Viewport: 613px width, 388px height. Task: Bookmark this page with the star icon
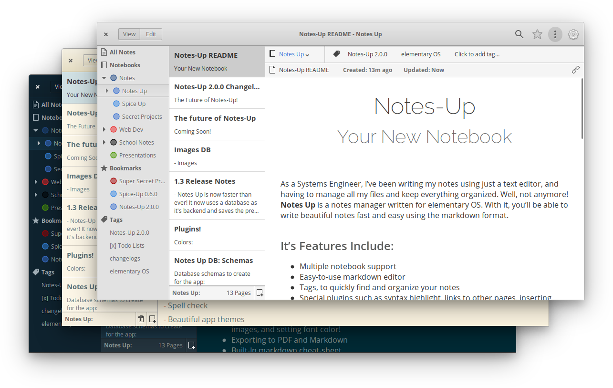pos(537,34)
